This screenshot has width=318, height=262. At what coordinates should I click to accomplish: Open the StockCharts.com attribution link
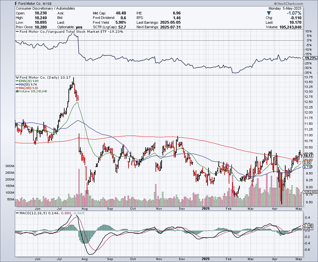click(288, 4)
